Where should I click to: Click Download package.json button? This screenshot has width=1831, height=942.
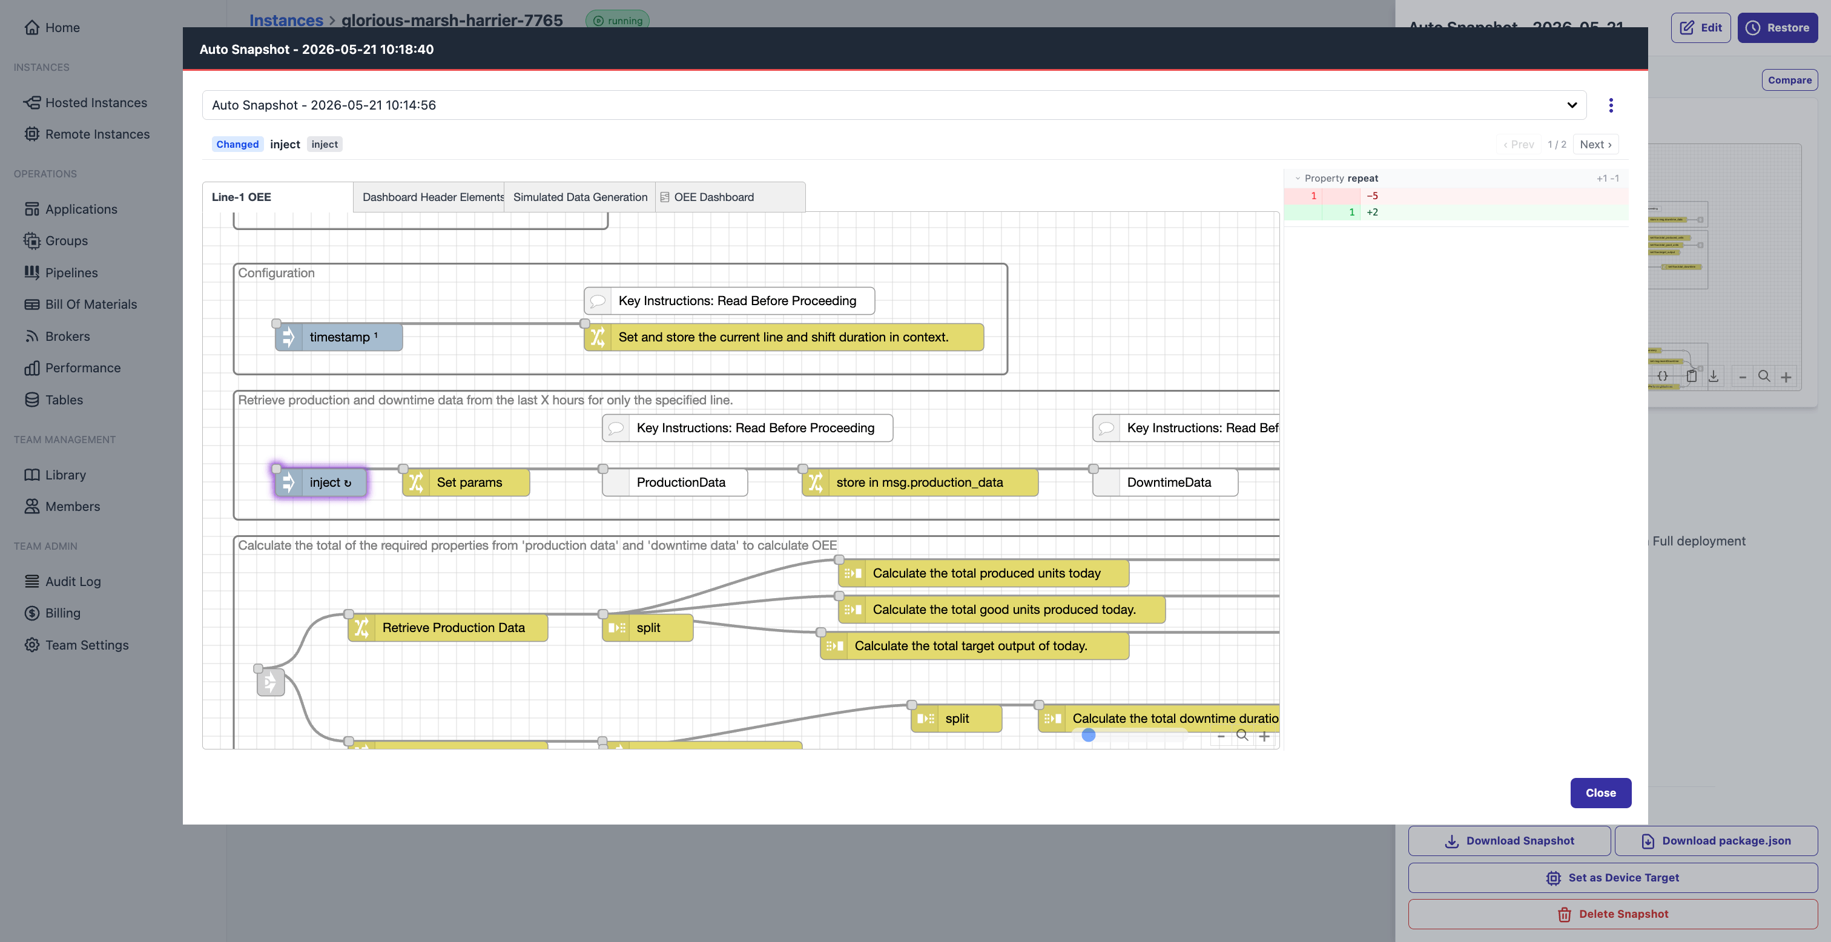1716,840
